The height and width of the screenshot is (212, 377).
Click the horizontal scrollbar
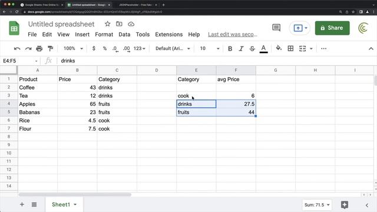[75, 195]
